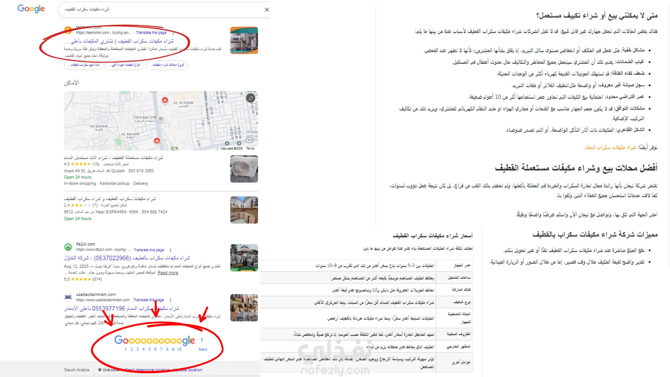
Task: Select the red map pin below Al Bahari
Action: point(157,141)
